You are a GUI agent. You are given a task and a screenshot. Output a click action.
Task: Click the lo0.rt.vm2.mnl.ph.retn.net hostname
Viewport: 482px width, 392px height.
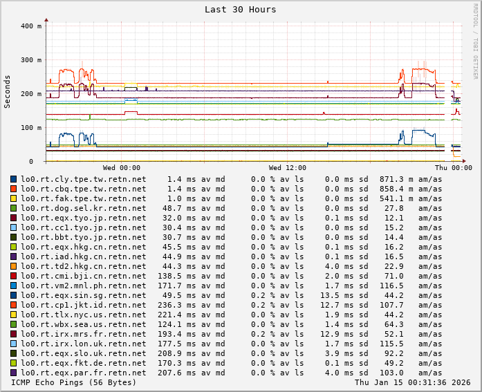(x=83, y=286)
